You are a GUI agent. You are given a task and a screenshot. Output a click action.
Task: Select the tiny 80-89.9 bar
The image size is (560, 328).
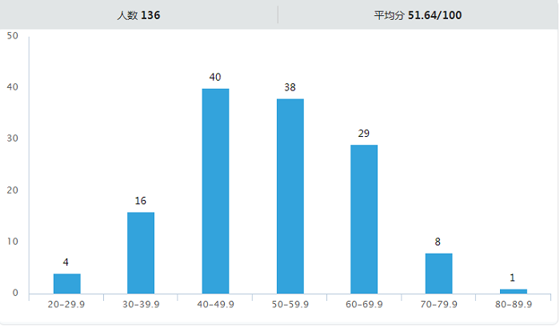pyautogui.click(x=513, y=290)
